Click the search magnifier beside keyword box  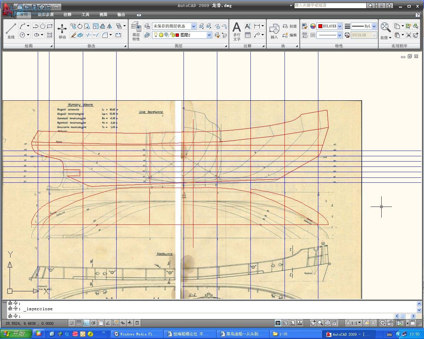pos(371,6)
